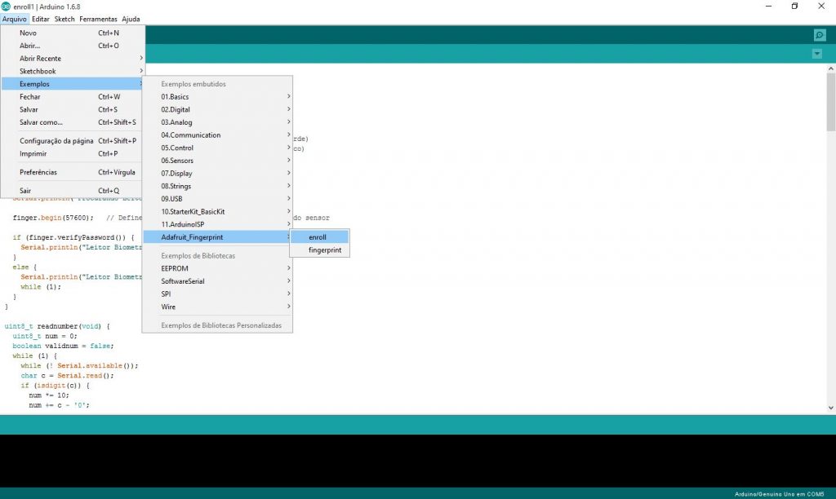Click the code line 'uint8_t readnumber(void) {'

[57, 326]
